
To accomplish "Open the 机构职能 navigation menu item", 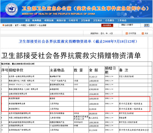I will coord(37,20).
